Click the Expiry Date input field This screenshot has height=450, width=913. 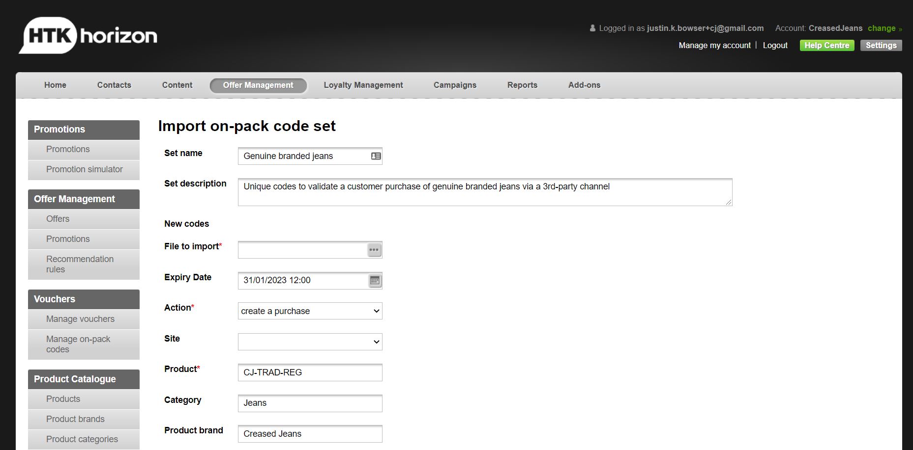pyautogui.click(x=310, y=281)
